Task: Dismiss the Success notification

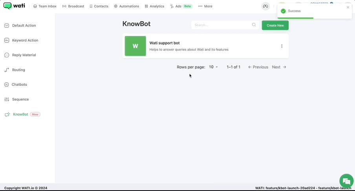Action: click(348, 7)
